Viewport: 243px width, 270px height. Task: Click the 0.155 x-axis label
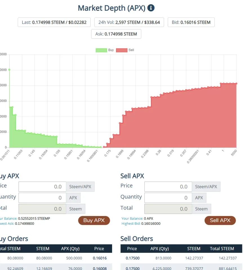coord(57,153)
